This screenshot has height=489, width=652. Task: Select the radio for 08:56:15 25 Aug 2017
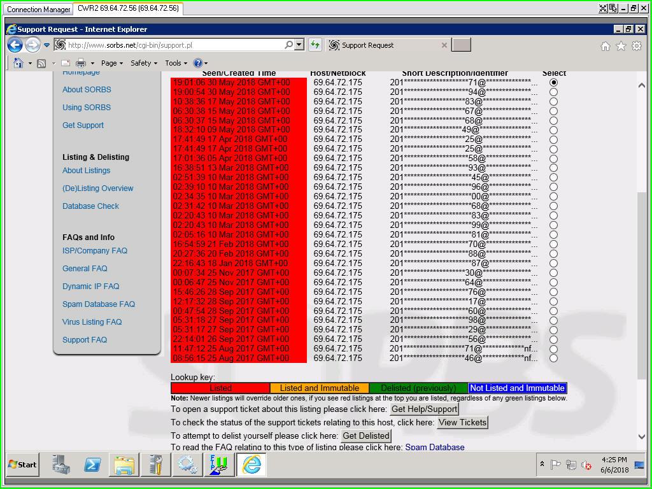[x=553, y=358]
